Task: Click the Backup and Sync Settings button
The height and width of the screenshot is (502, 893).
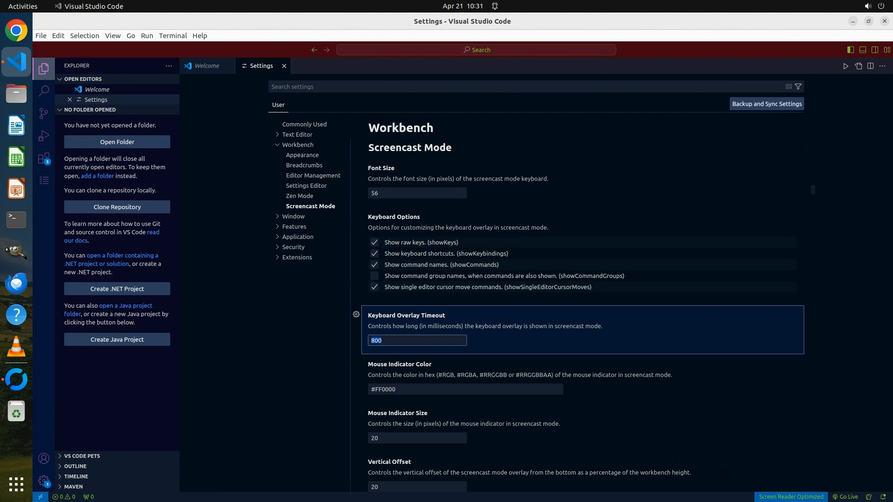Action: pos(766,104)
